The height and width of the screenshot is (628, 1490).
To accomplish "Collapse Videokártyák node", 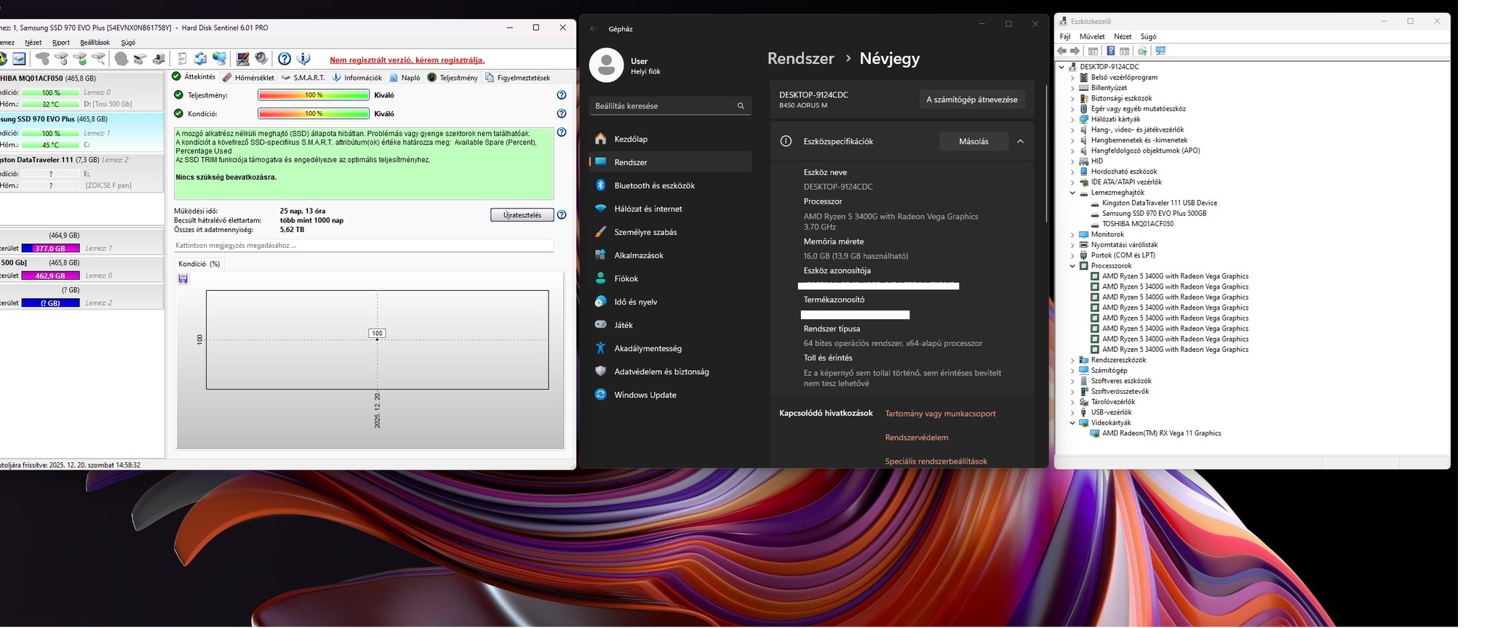I will click(x=1072, y=423).
